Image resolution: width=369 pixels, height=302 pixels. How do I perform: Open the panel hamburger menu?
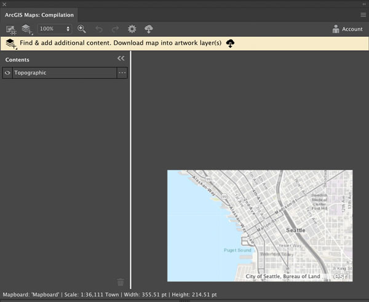click(363, 15)
